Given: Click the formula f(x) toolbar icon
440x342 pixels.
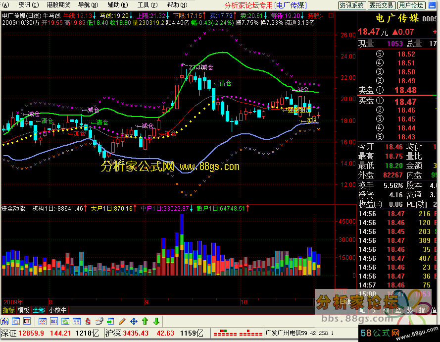Looking at the screenshot, I should [x=4, y=321].
